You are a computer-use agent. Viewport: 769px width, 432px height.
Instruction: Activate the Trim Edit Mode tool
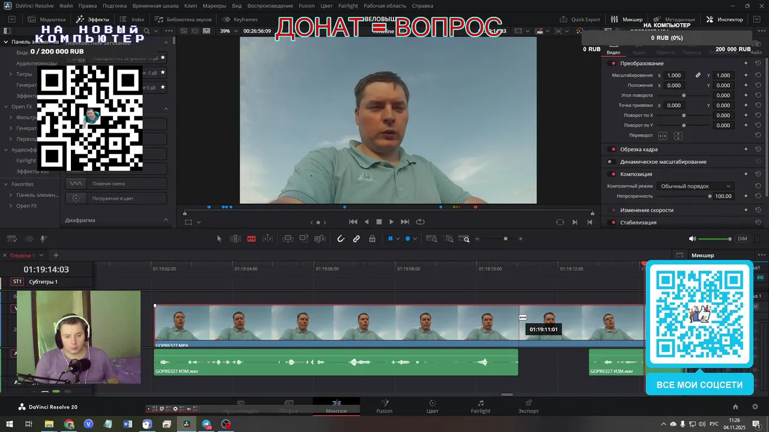[236, 239]
